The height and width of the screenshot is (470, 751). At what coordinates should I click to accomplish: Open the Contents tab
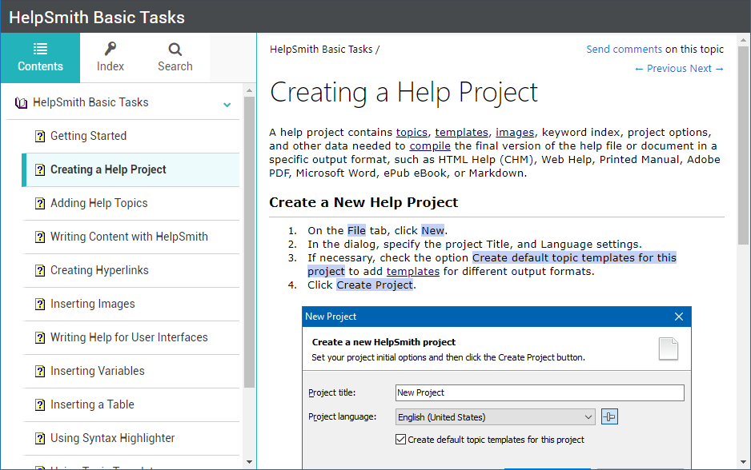pyautogui.click(x=40, y=58)
